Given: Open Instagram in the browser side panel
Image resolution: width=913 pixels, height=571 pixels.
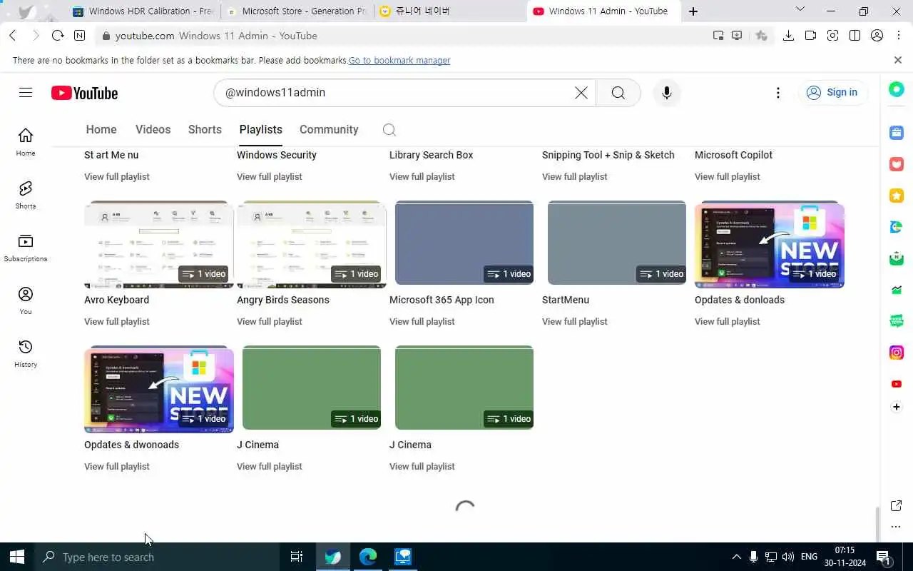Looking at the screenshot, I should point(897,353).
